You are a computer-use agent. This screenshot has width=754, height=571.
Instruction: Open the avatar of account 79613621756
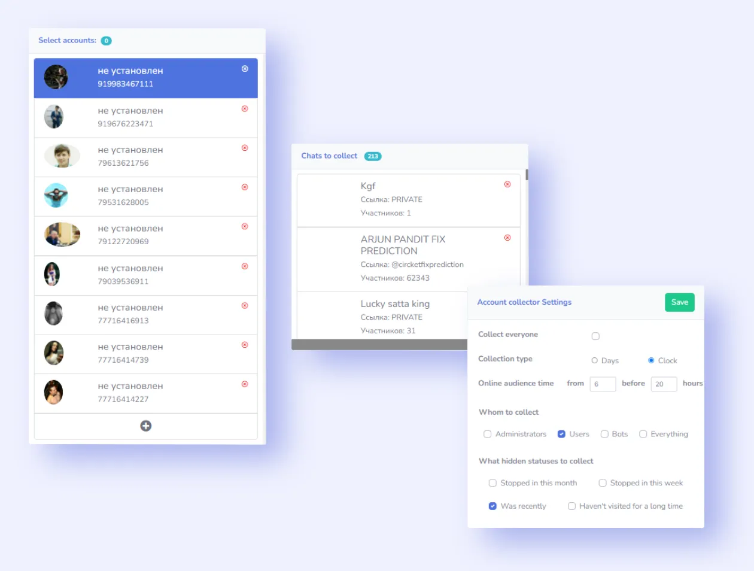[62, 157]
